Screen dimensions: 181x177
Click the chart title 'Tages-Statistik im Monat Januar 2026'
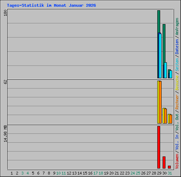pos(51,5)
